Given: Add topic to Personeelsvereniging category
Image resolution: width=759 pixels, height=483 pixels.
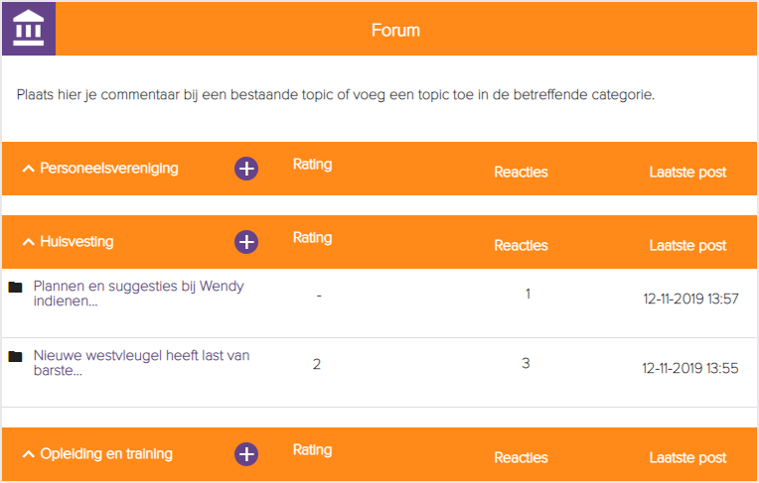Looking at the screenshot, I should pyautogui.click(x=246, y=169).
